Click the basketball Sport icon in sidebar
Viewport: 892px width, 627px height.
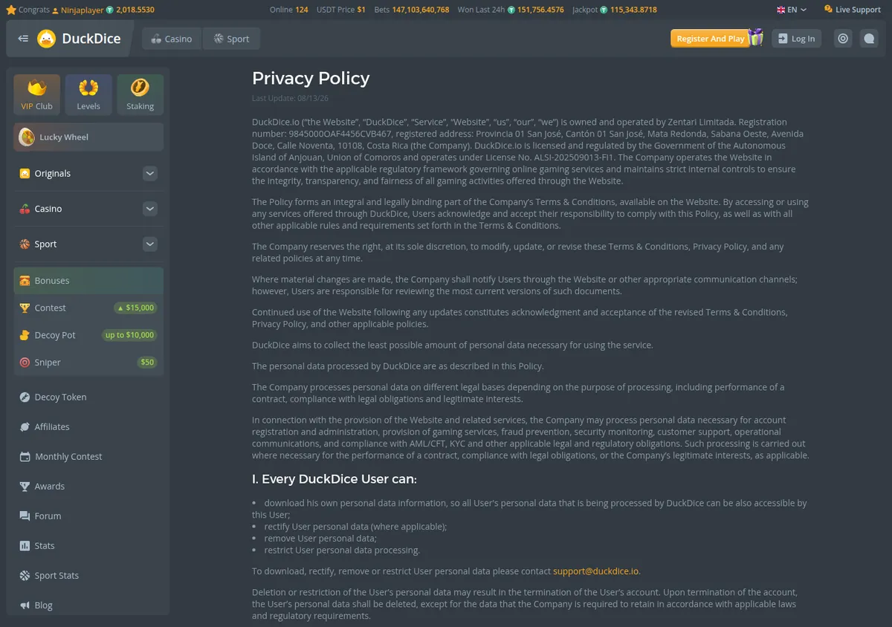pyautogui.click(x=25, y=244)
